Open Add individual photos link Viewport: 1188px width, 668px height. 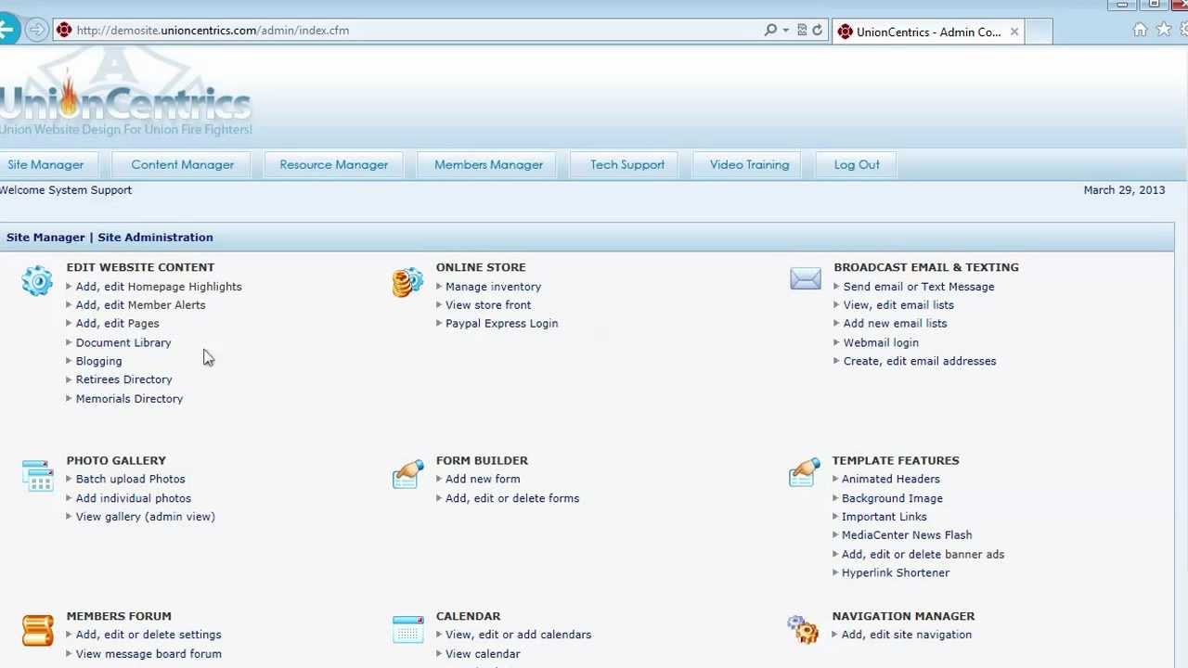coord(134,498)
